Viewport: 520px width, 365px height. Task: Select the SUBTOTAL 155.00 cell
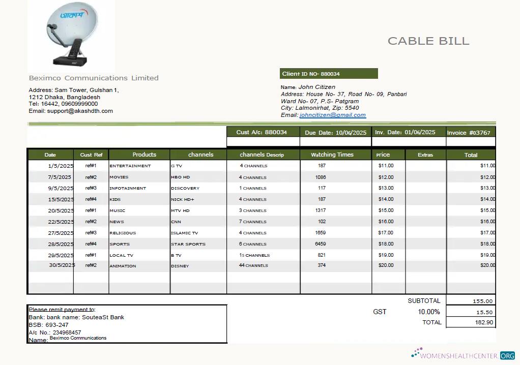482,300
